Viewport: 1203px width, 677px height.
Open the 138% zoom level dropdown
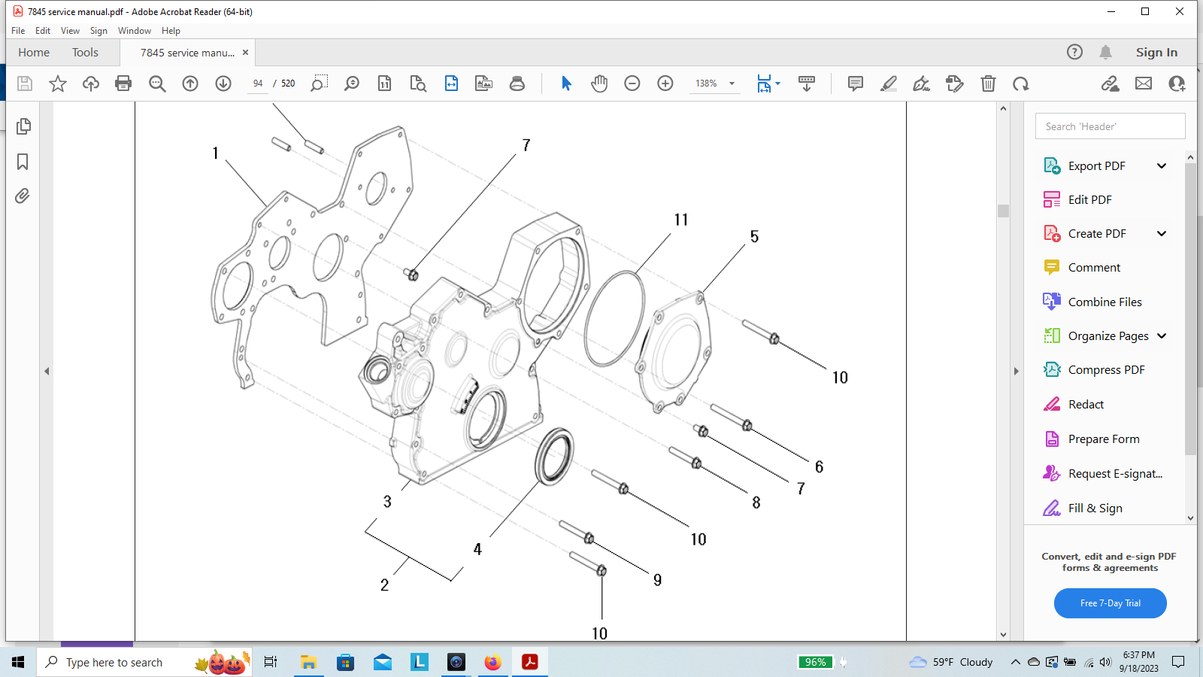click(732, 83)
